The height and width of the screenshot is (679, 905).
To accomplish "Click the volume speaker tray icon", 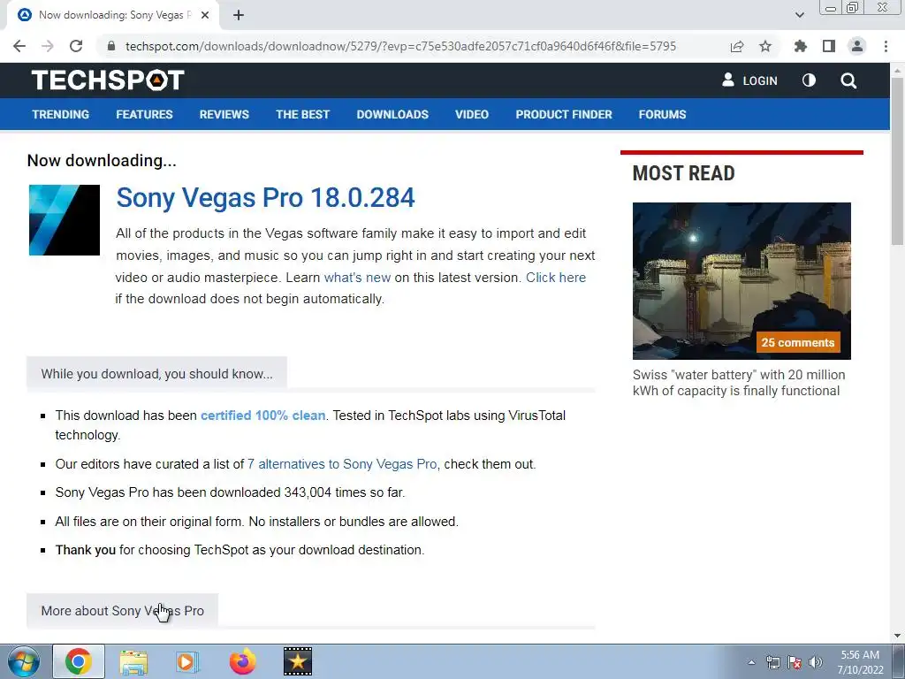I will (x=816, y=662).
